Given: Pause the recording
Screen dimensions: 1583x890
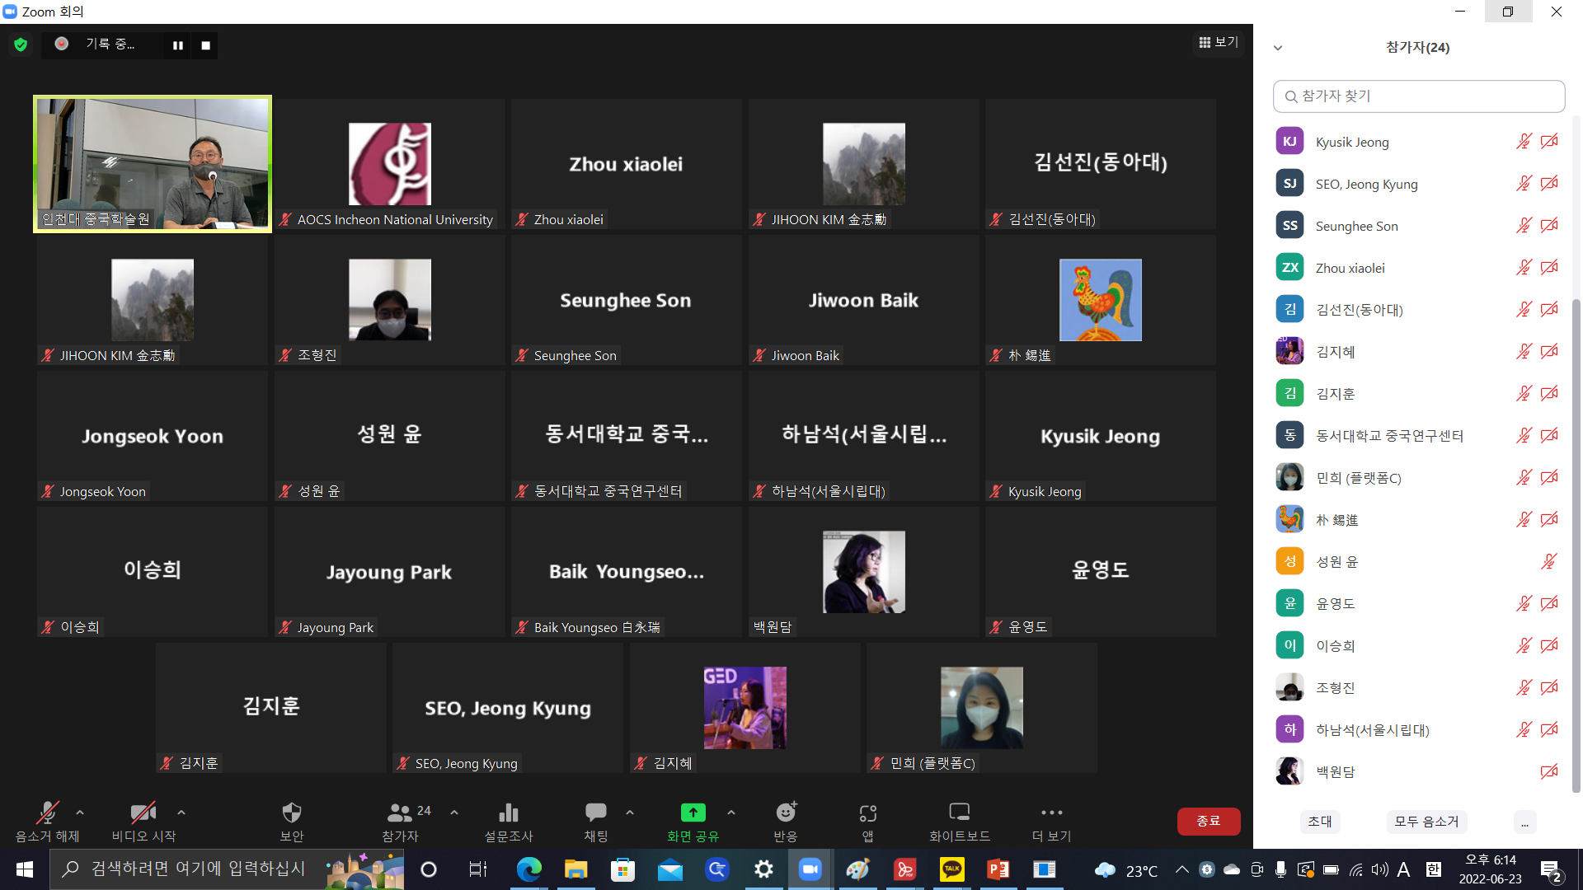Looking at the screenshot, I should (178, 45).
